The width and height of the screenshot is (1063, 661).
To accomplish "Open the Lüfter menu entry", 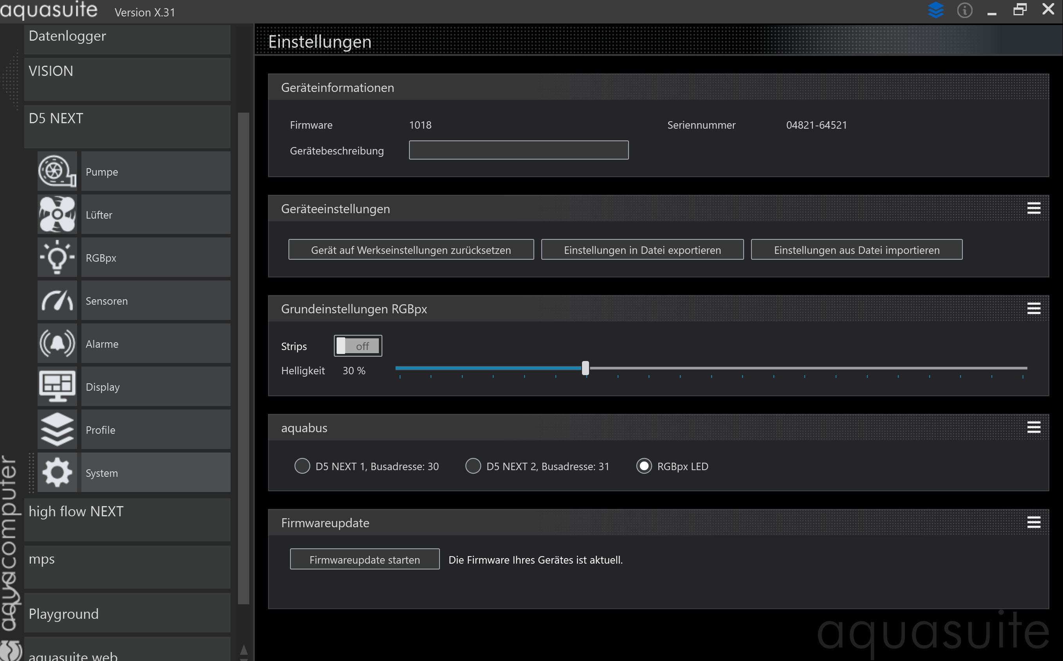I will pos(156,214).
